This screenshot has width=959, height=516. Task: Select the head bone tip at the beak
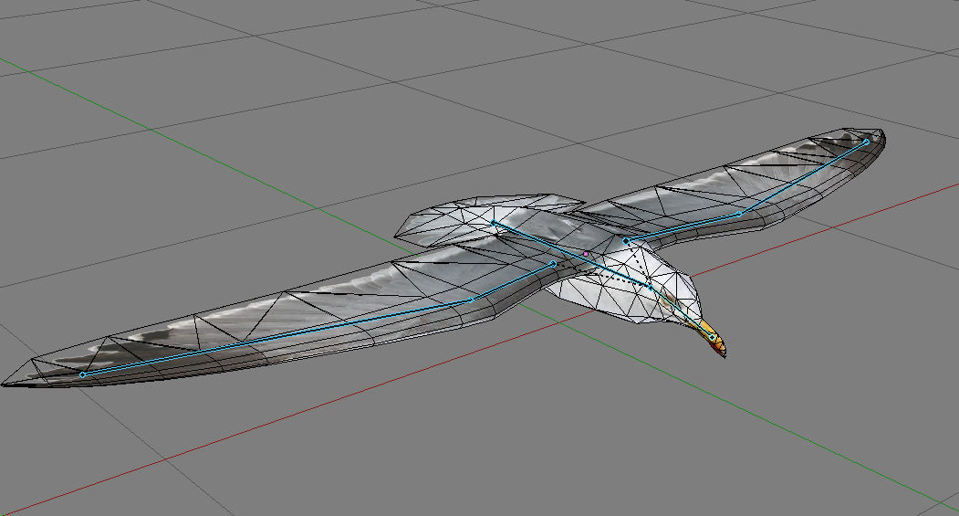713,337
